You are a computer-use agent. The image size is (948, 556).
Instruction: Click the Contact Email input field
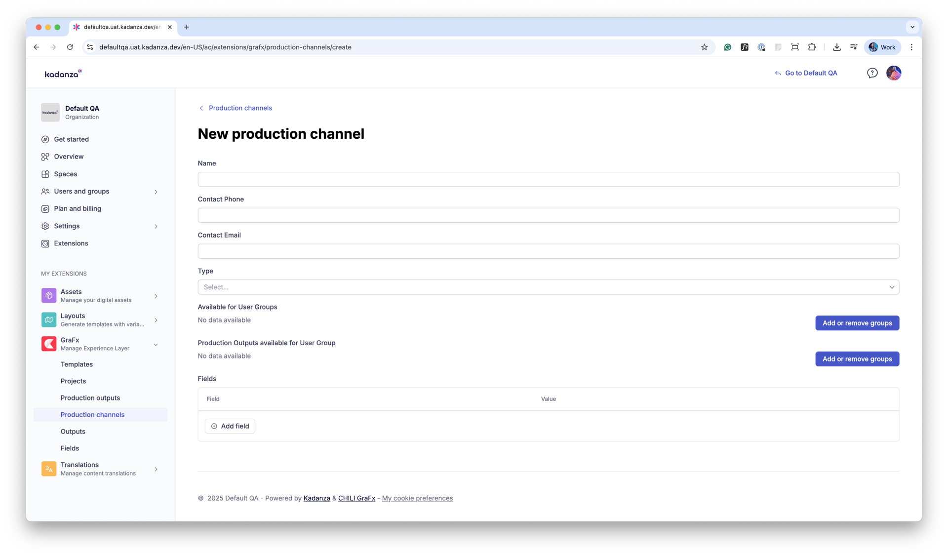click(x=548, y=251)
